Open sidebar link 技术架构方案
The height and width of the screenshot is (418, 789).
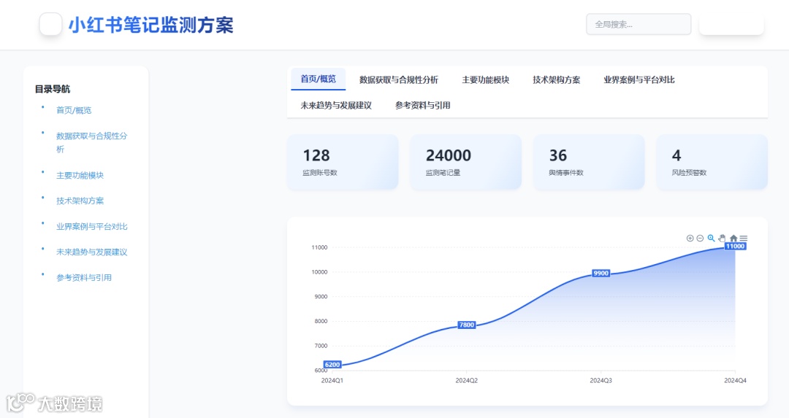coord(80,201)
